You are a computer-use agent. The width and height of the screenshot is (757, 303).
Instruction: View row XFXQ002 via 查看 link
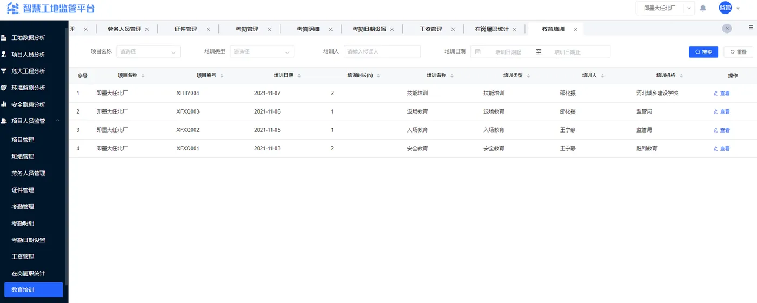[x=722, y=130]
